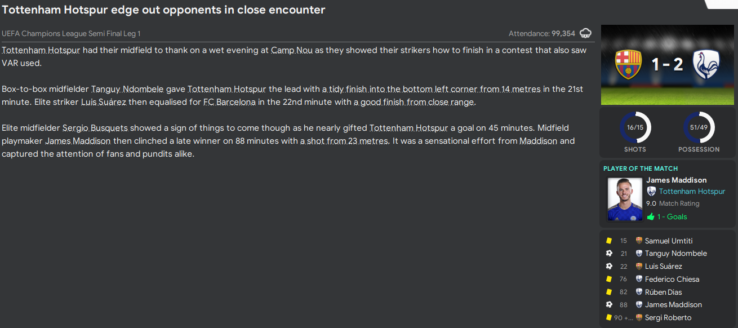Click the Shots 16/15 donut chart
Screen dimensions: 738x328
pos(635,127)
